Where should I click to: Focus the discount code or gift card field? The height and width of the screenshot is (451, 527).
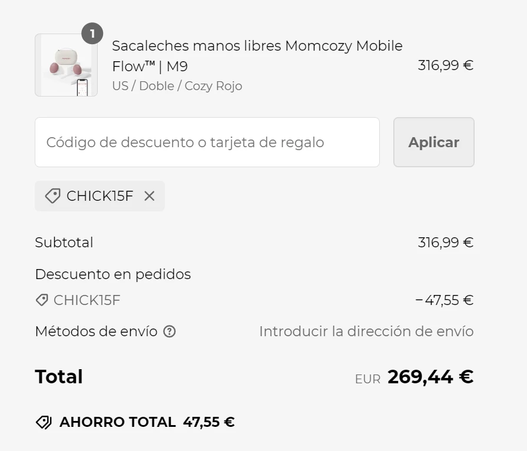pos(207,142)
